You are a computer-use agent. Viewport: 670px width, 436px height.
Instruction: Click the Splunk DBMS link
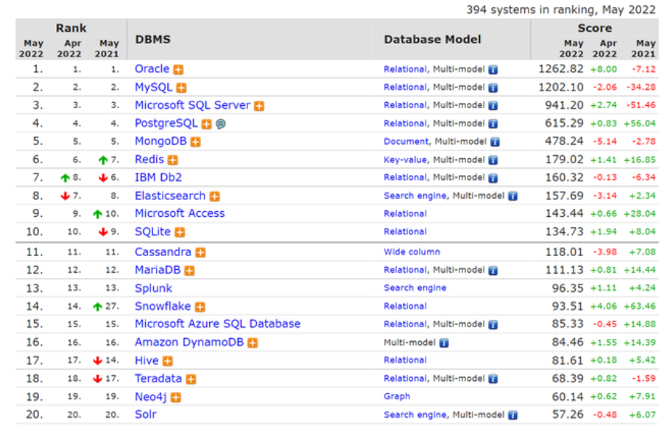(153, 288)
